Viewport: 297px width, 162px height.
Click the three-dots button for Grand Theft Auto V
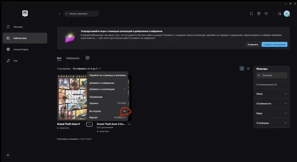[x=89, y=124]
